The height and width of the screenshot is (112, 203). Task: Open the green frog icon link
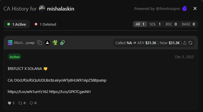[55, 43]
